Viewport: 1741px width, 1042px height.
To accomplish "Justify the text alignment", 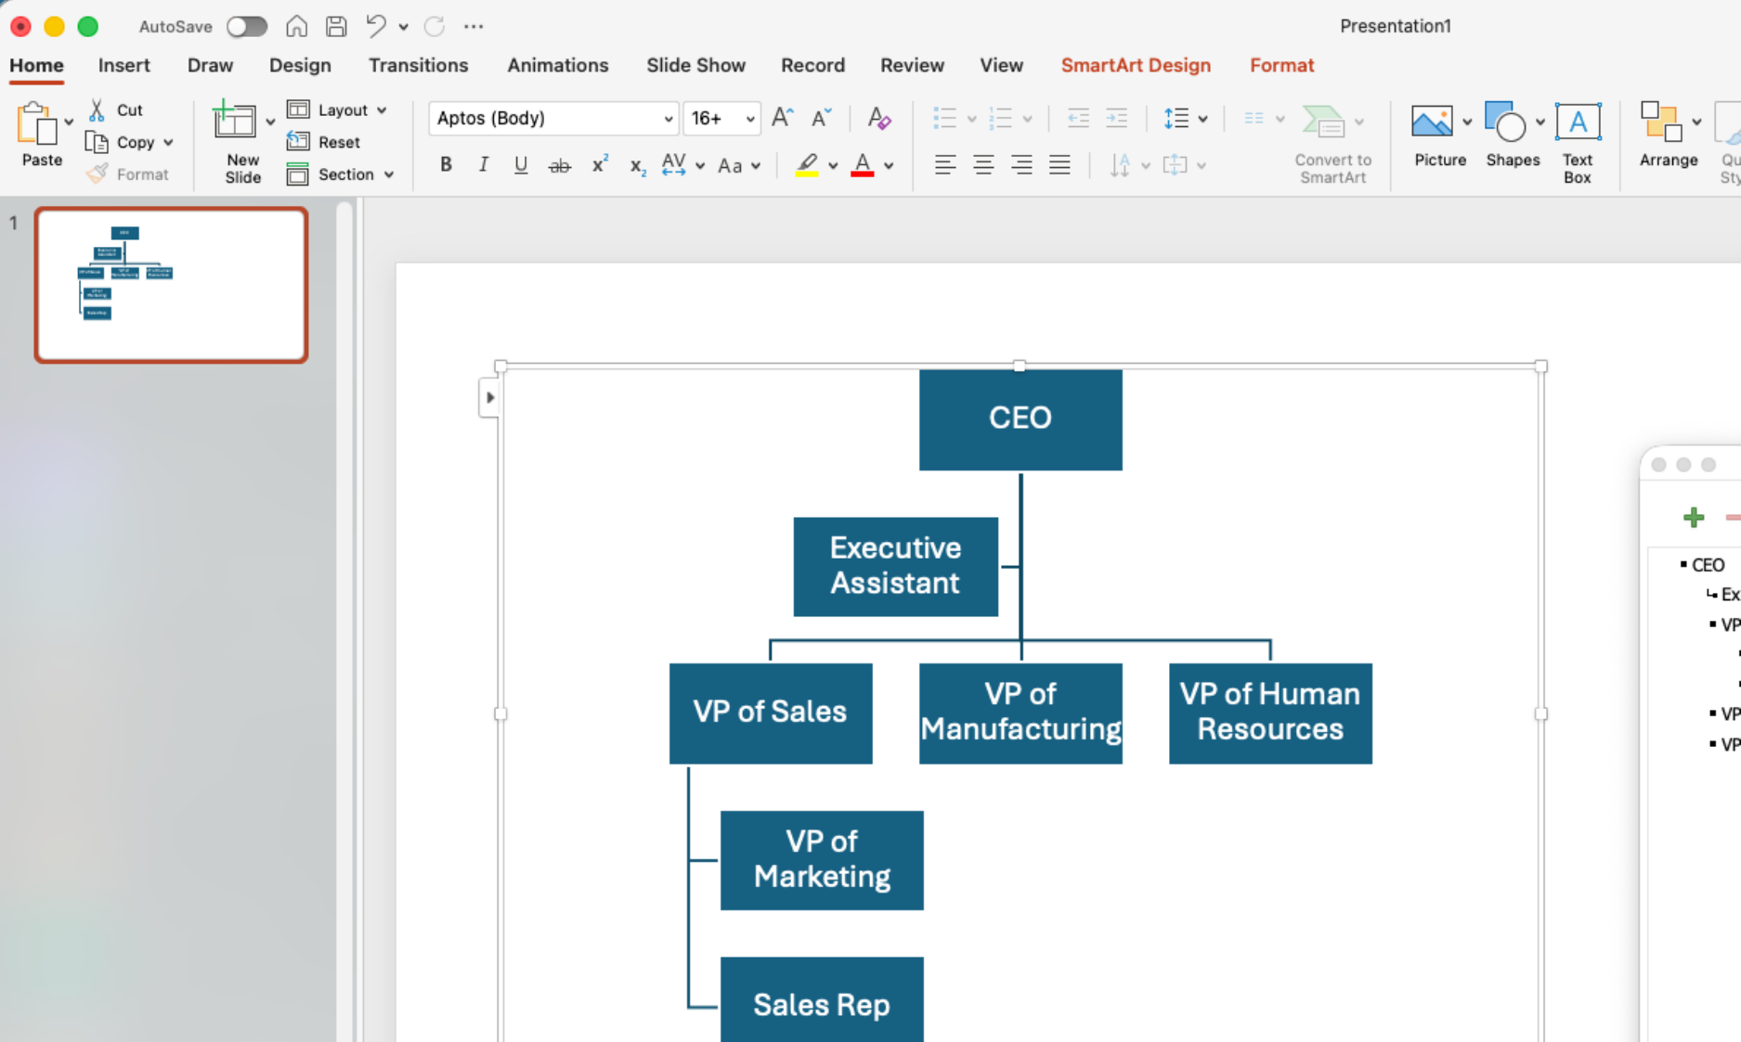I will coord(1059,165).
